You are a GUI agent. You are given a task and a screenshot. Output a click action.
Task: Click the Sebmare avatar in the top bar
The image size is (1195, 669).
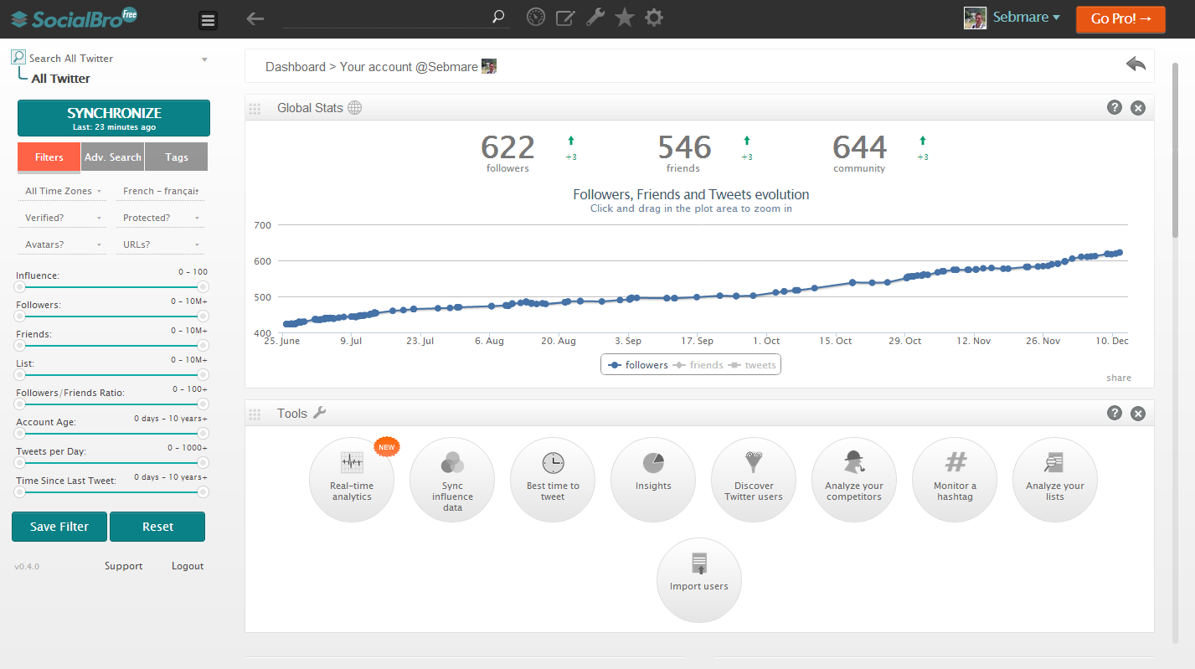tap(975, 18)
